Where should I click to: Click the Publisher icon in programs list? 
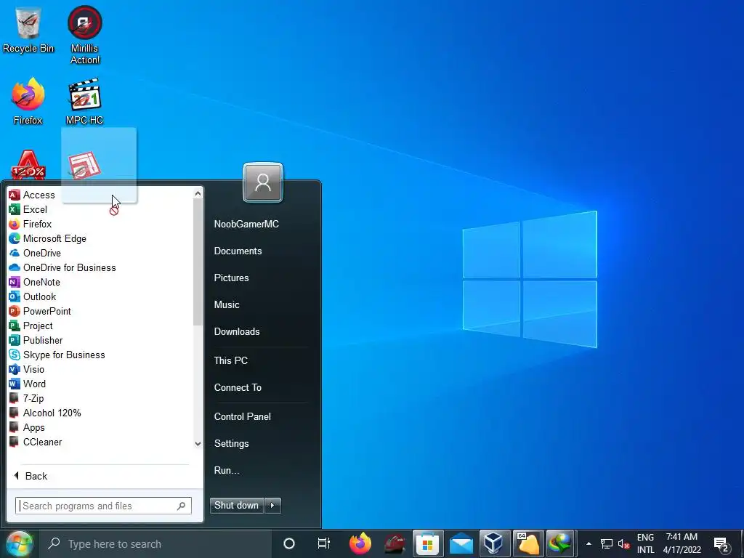[15, 340]
